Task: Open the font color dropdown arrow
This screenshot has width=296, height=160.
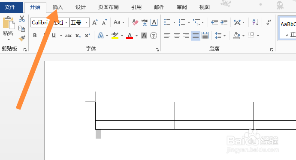Action: point(136,36)
